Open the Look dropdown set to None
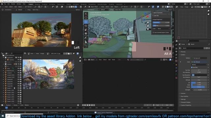211x118 pixels. point(164,29)
